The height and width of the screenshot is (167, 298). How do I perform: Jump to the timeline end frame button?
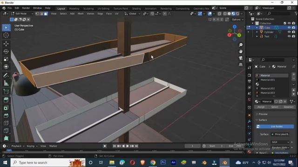(136, 146)
